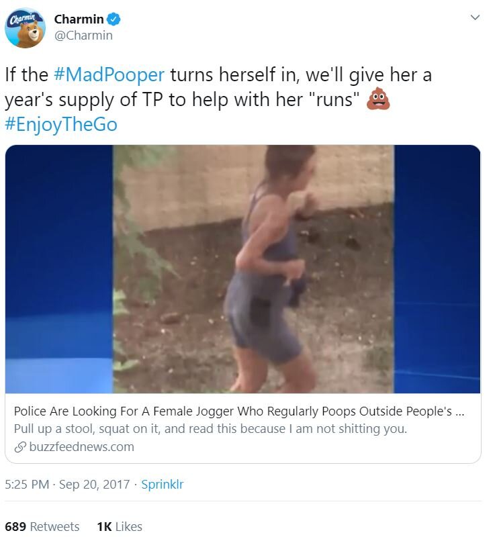The image size is (493, 541).
Task: View the 689 Retweets list
Action: click(42, 527)
